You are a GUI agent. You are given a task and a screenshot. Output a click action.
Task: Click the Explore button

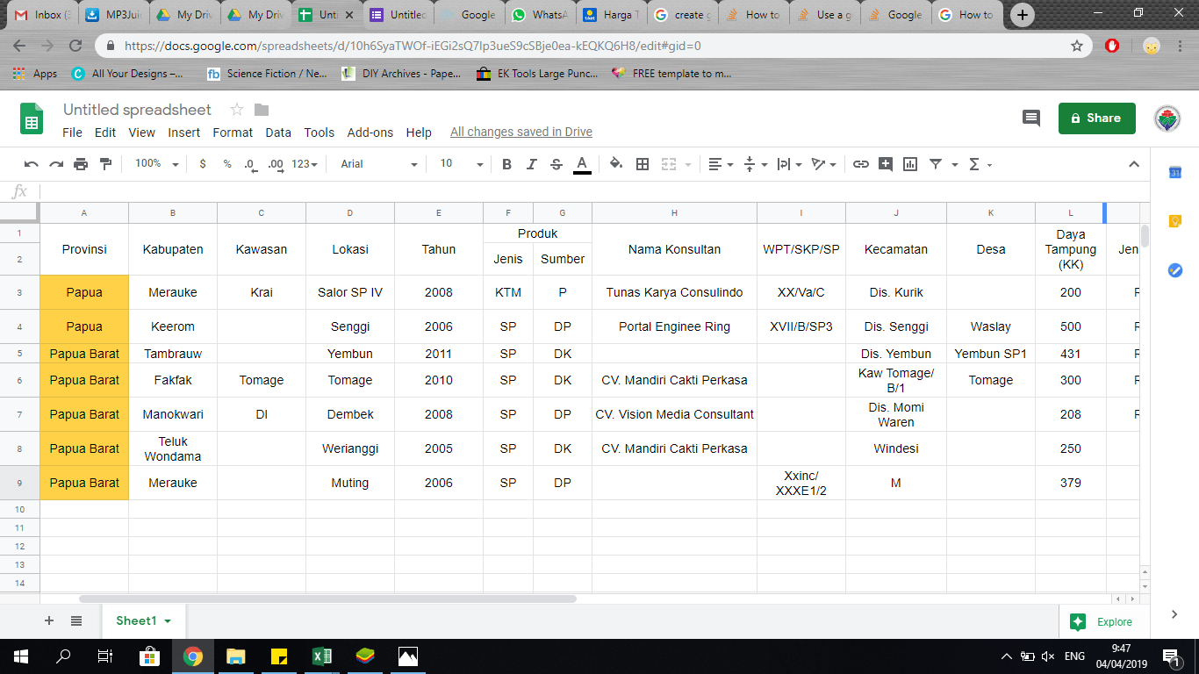[x=1101, y=622]
